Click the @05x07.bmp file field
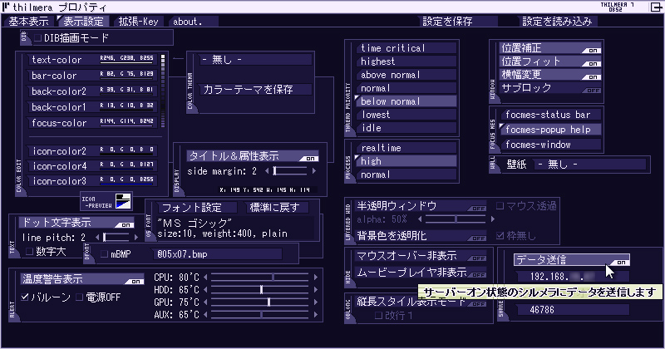The height and width of the screenshot is (349, 665). 217,254
